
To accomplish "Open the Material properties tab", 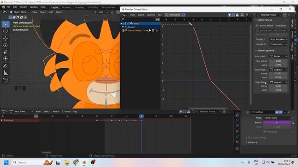I will tap(237, 142).
